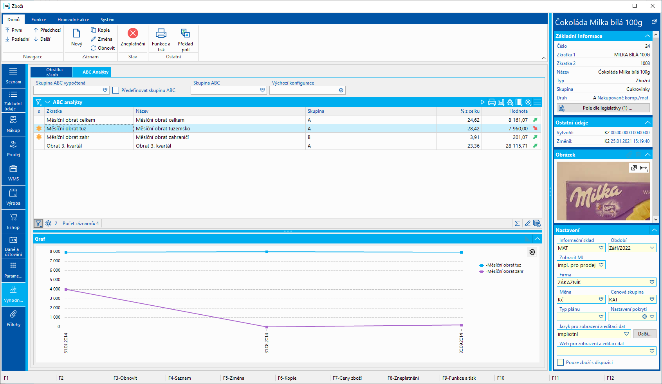The height and width of the screenshot is (384, 662).
Task: Enable Předefinovat skupinu ABC checkbox
Action: [116, 90]
